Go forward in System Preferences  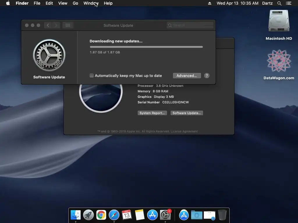tap(56, 25)
